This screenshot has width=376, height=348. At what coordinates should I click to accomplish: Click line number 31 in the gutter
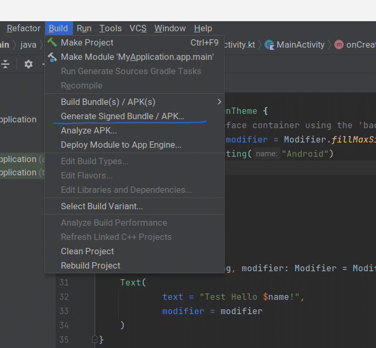[64, 282]
